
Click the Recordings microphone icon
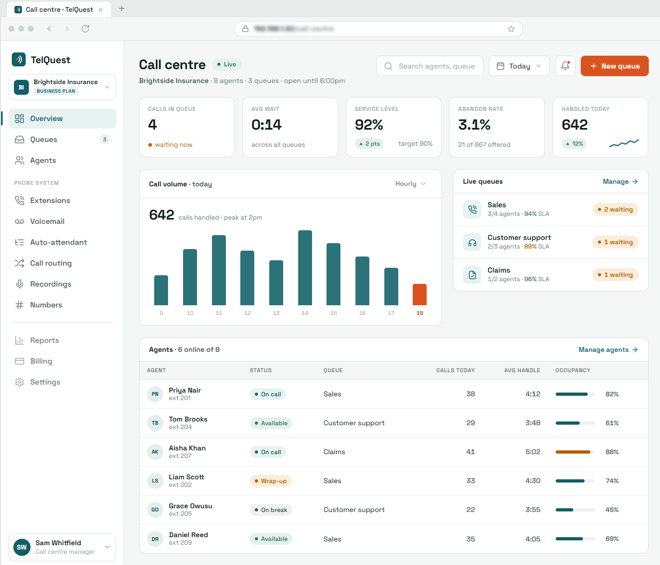click(20, 284)
